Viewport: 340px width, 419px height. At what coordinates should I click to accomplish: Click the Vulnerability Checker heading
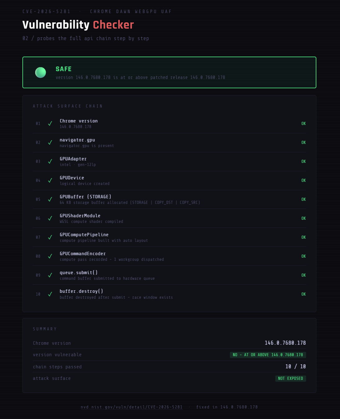78,25
